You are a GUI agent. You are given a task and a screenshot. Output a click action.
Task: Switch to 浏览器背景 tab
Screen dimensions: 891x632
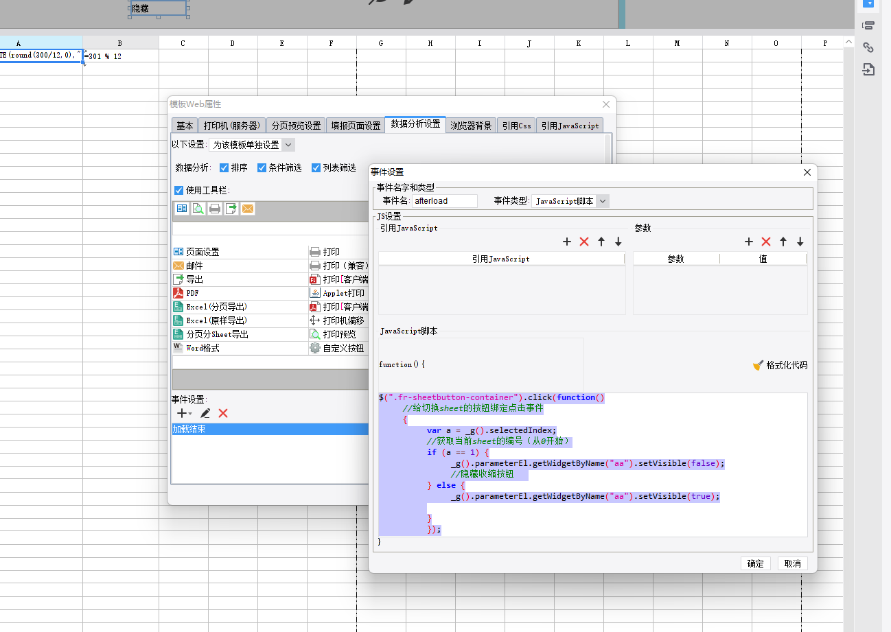coord(471,126)
